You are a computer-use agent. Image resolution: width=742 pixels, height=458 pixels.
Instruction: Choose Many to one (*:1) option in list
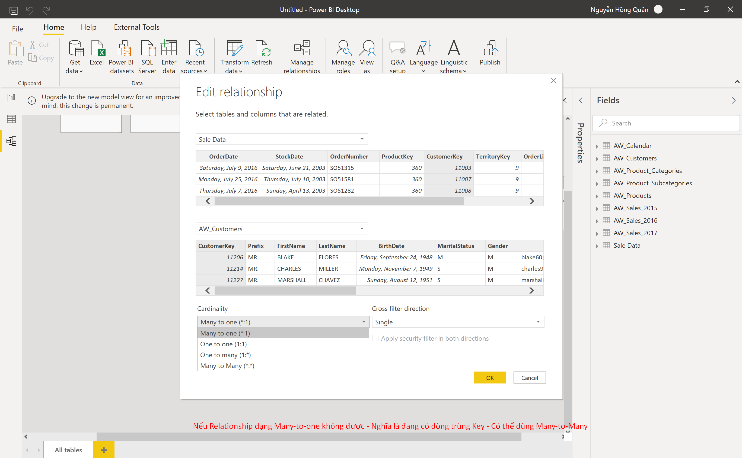coord(283,333)
